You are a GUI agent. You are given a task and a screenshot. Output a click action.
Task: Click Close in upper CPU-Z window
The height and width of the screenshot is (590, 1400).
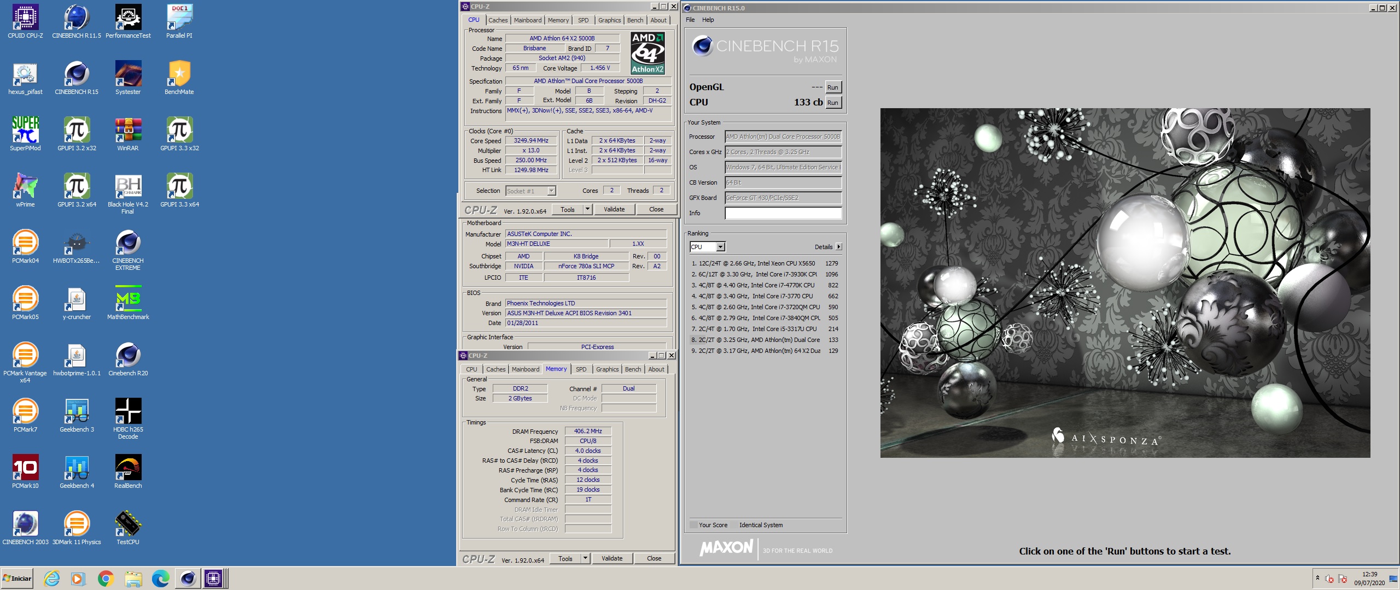click(x=656, y=209)
